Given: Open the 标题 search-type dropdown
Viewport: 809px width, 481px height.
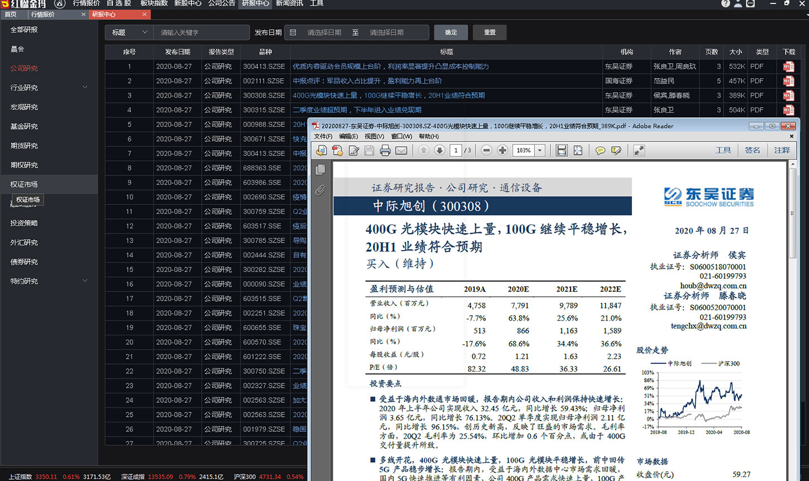Looking at the screenshot, I should [x=129, y=32].
